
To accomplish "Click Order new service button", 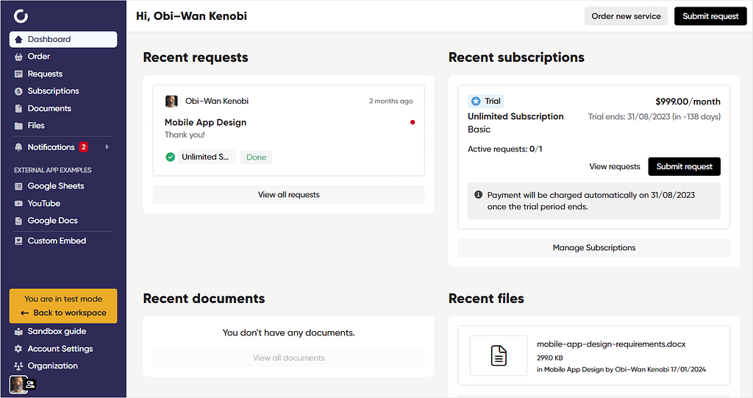I will pos(626,16).
